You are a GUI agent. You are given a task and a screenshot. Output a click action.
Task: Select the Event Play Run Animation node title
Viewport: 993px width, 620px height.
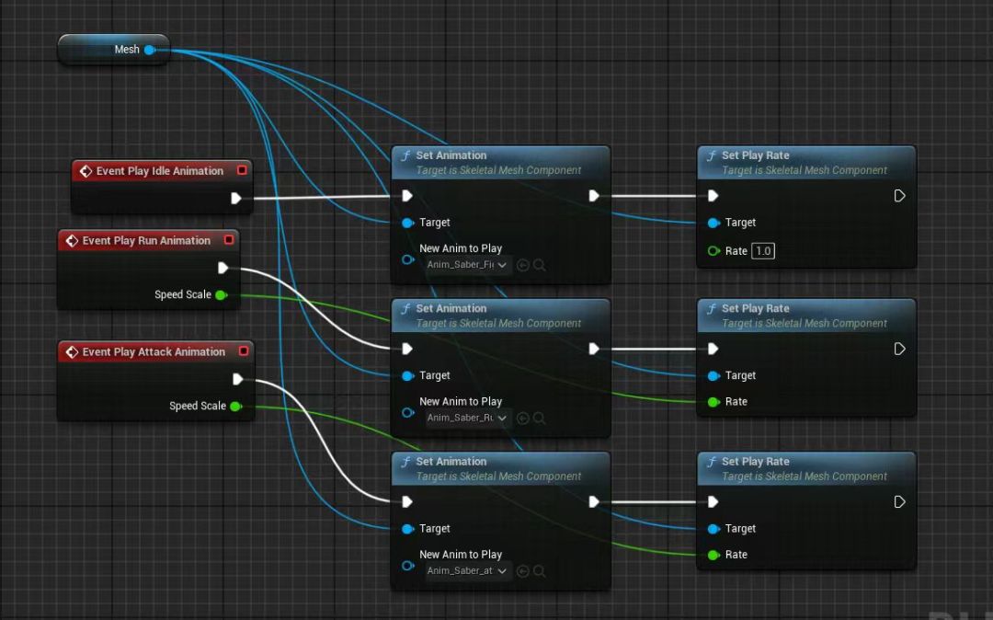tap(146, 241)
